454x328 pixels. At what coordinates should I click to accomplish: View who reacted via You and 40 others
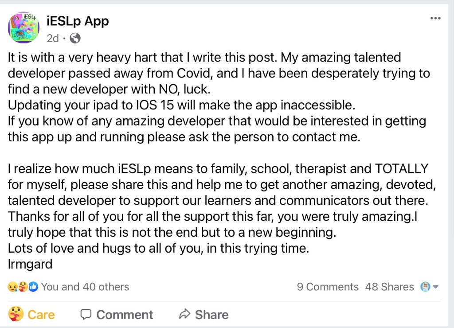point(85,287)
